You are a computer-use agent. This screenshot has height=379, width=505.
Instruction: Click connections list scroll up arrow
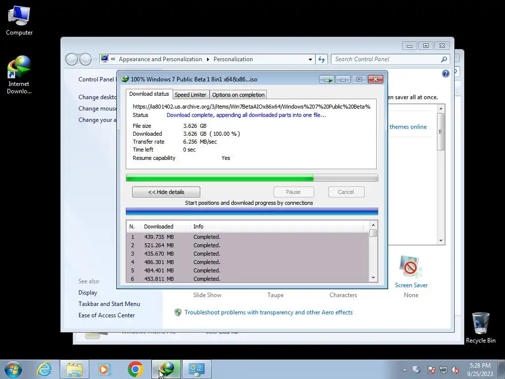pos(373,225)
